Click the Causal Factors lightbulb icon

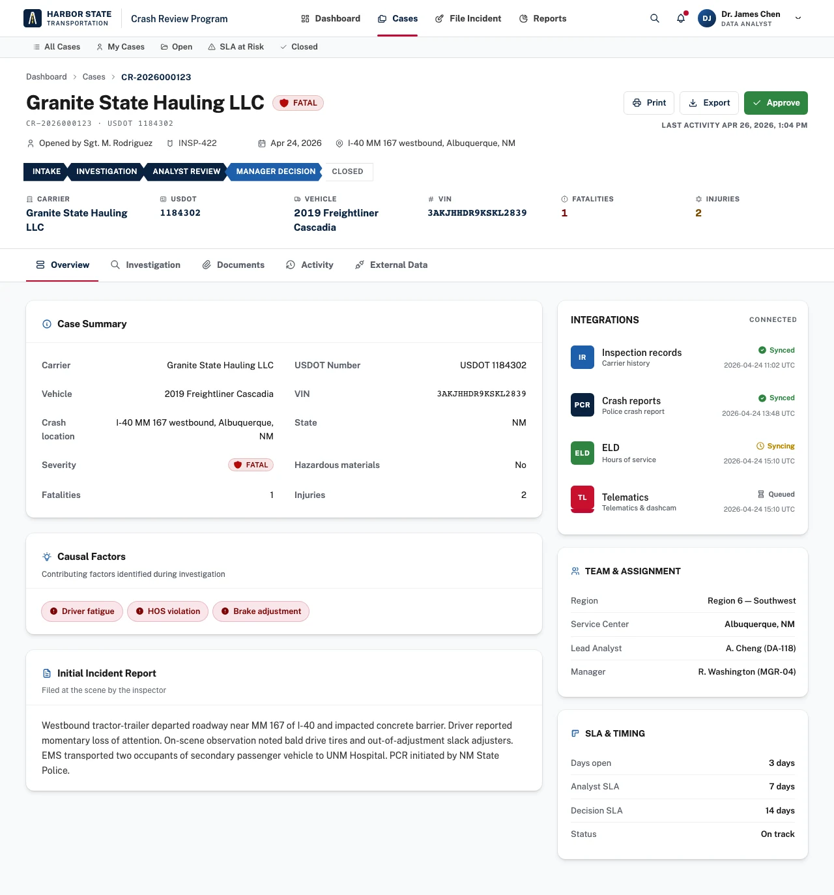47,557
